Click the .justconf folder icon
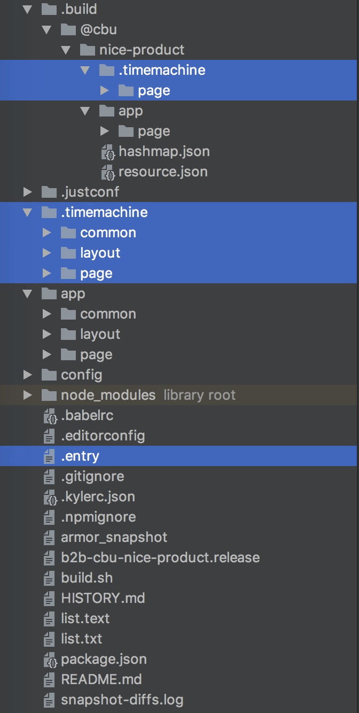 coord(49,192)
